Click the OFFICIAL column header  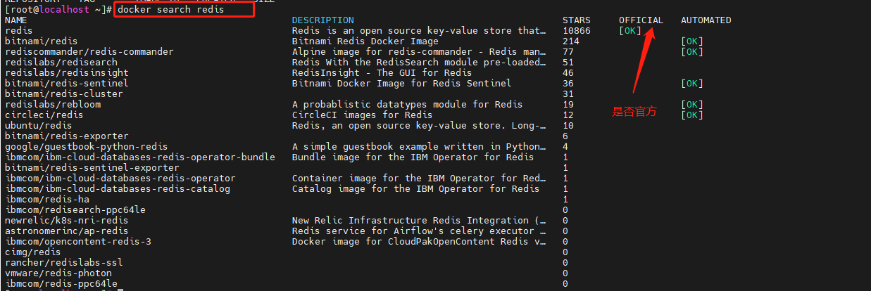(x=641, y=20)
